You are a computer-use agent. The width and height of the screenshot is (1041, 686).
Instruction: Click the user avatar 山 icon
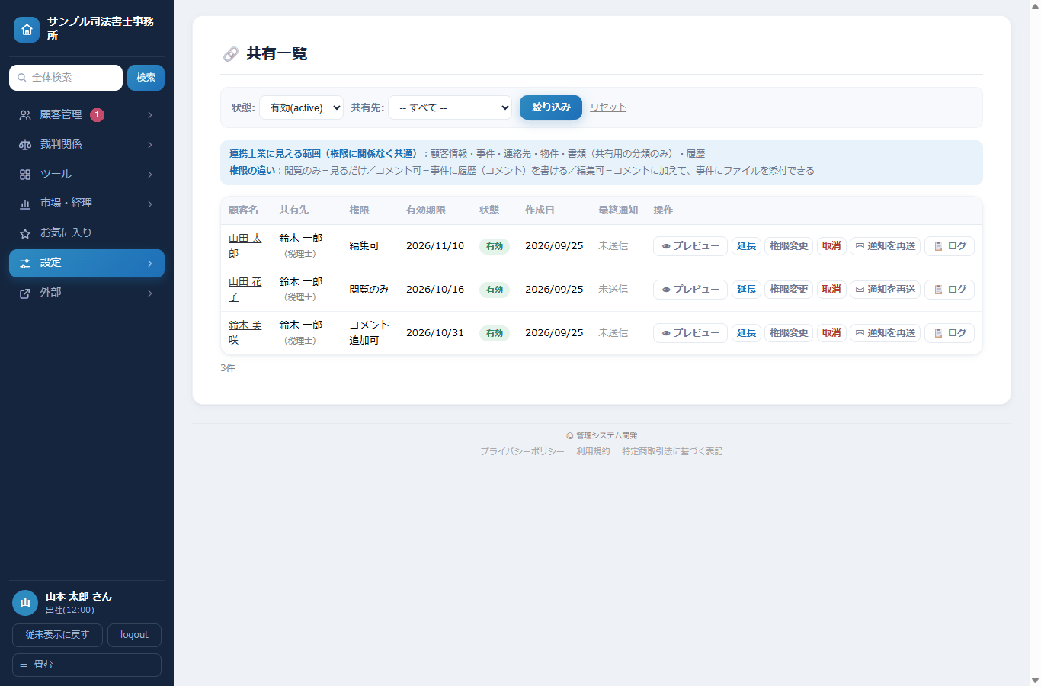[25, 603]
